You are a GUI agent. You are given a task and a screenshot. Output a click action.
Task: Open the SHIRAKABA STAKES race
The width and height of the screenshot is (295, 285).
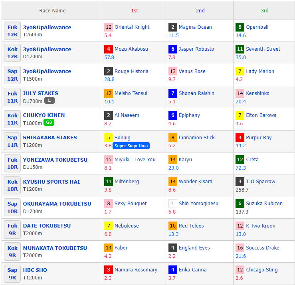tap(50, 138)
